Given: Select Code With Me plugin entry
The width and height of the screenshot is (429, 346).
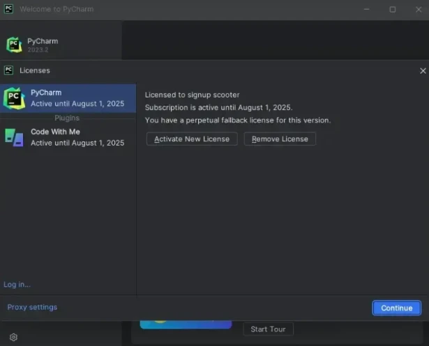Looking at the screenshot, I should coord(68,137).
